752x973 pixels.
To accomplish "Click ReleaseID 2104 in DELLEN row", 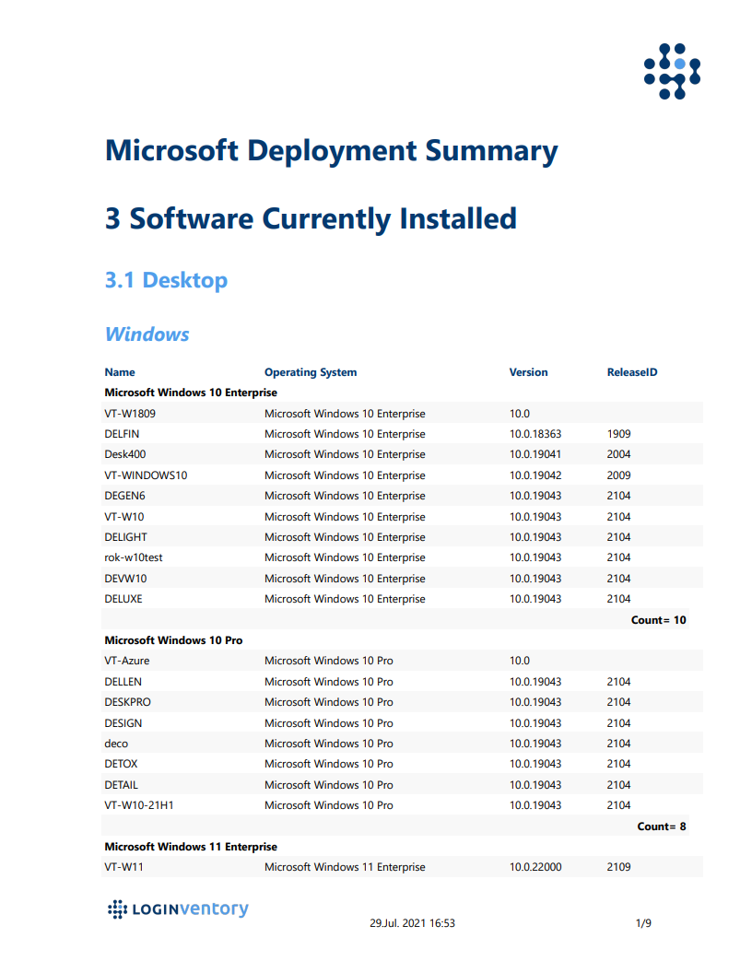I will point(618,682).
